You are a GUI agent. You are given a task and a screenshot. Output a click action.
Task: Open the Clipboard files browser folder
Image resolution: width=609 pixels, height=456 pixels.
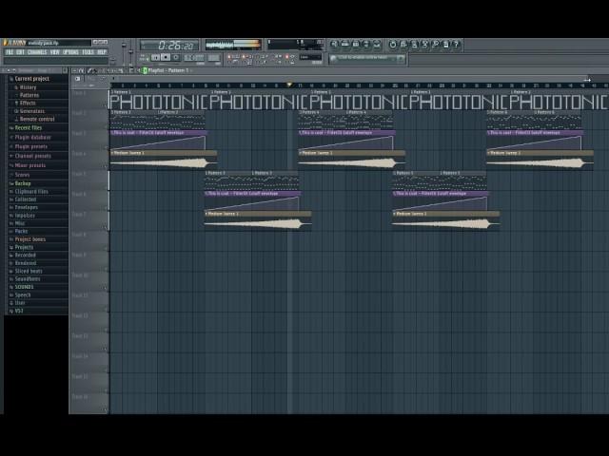pyautogui.click(x=31, y=192)
